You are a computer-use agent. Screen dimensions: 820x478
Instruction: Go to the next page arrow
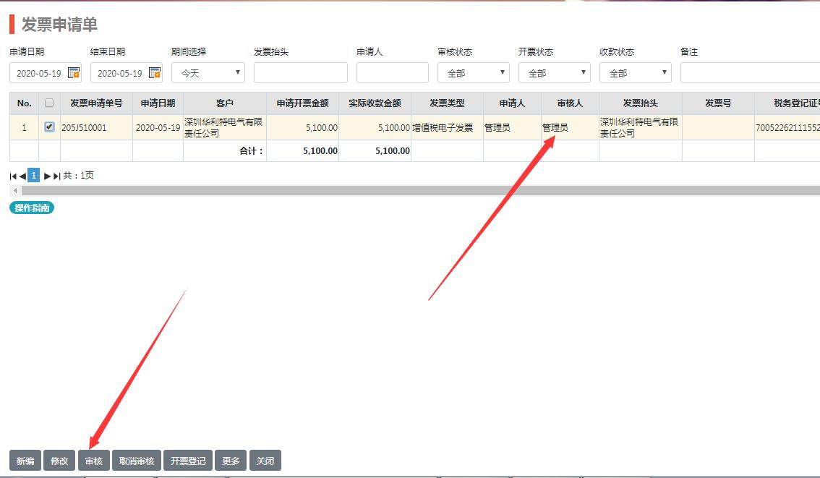pos(47,176)
